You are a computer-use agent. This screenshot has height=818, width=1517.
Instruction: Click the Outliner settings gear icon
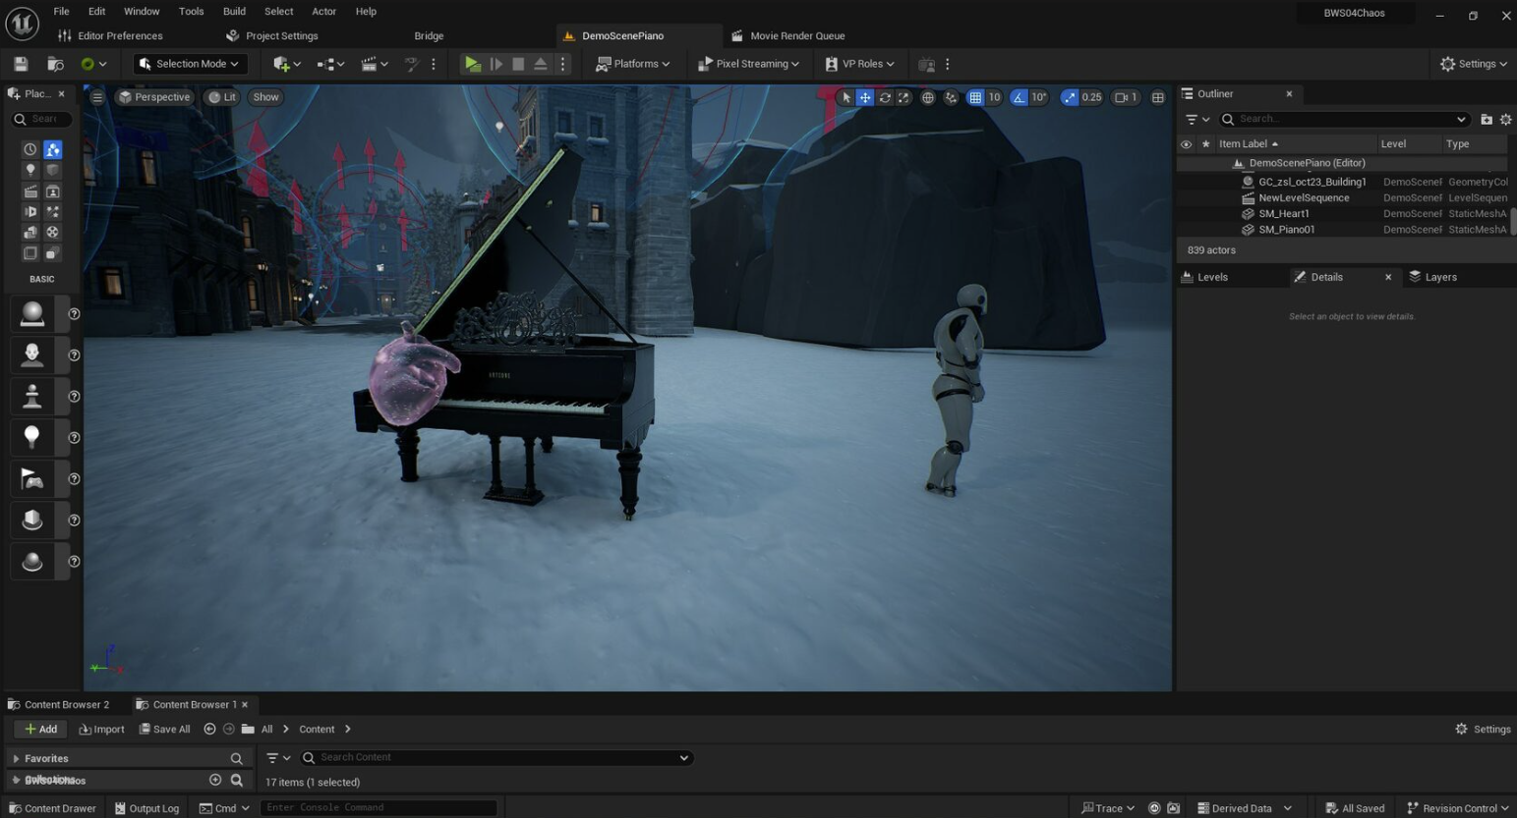[x=1505, y=119]
